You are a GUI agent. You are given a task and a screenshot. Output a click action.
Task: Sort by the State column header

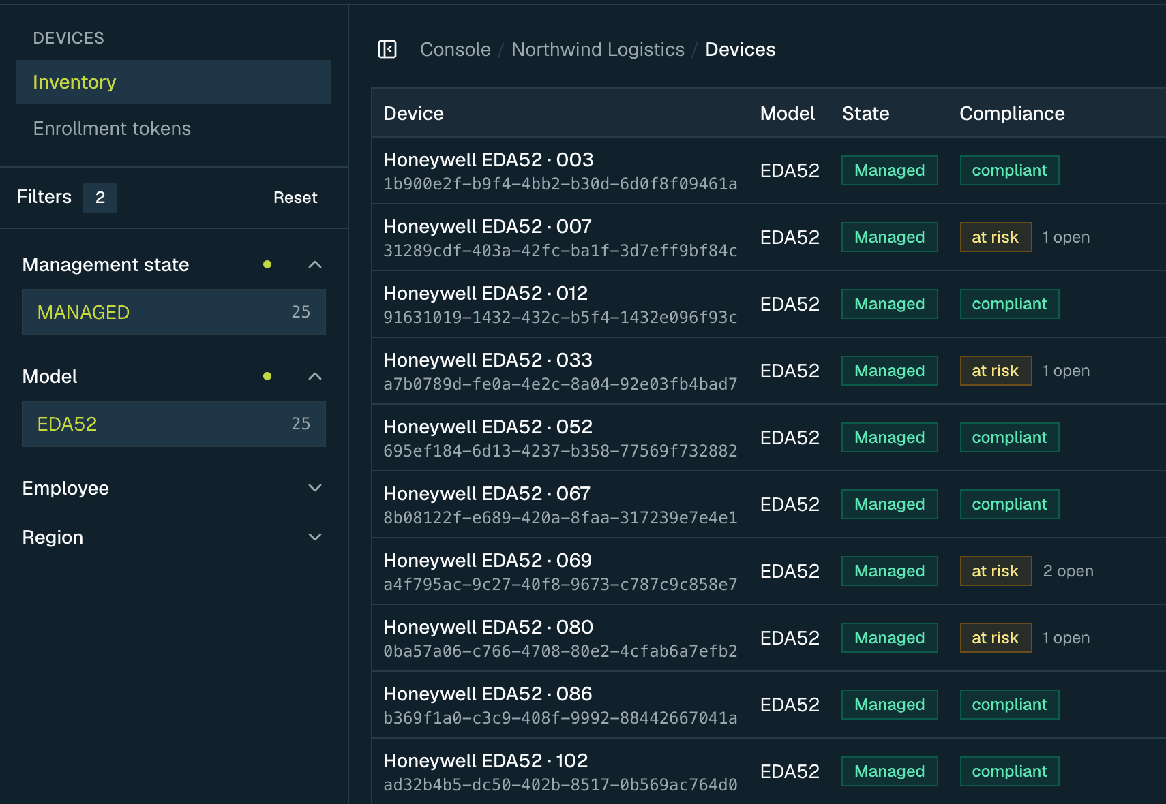(x=865, y=113)
